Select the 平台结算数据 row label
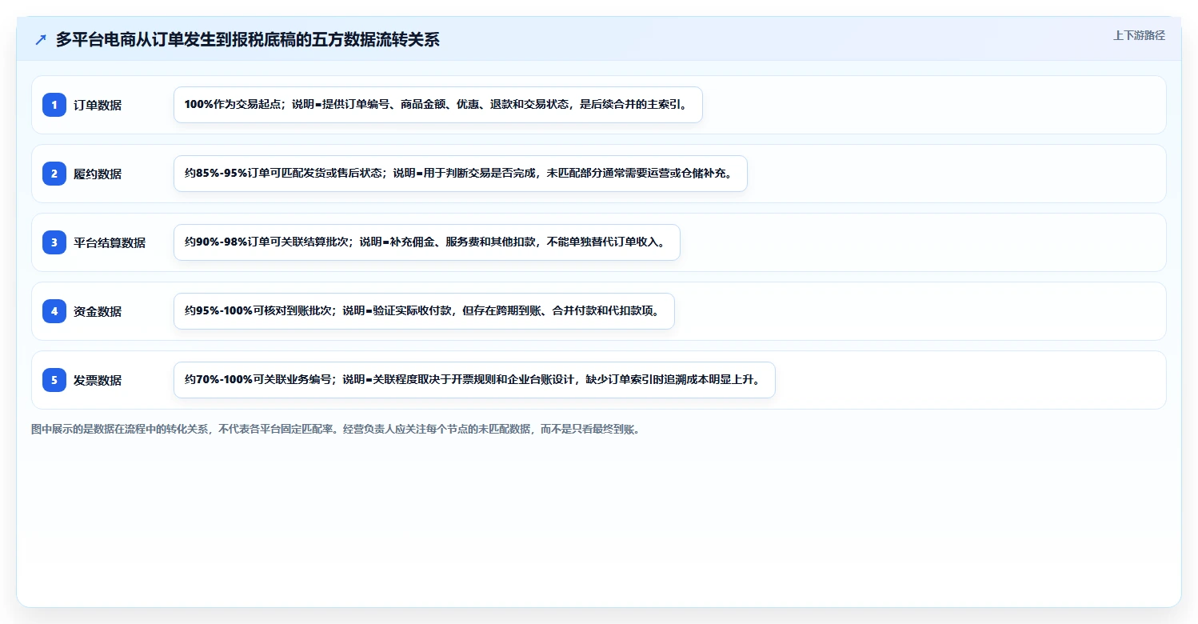The height and width of the screenshot is (624, 1198). pos(110,242)
